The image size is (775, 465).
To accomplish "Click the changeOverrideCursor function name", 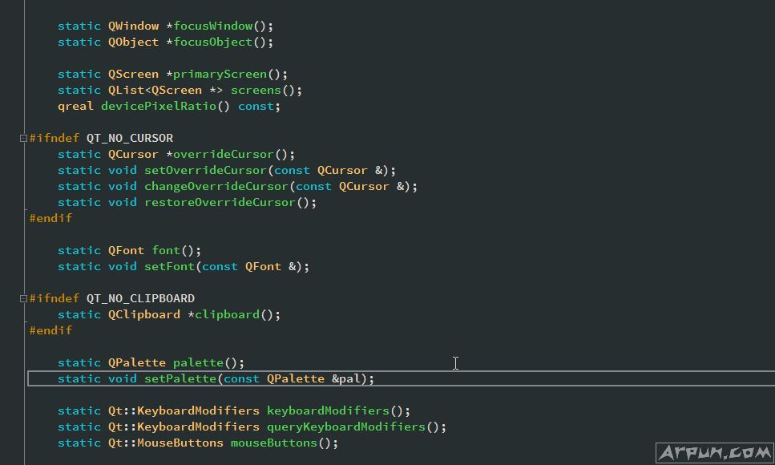I will click(216, 186).
